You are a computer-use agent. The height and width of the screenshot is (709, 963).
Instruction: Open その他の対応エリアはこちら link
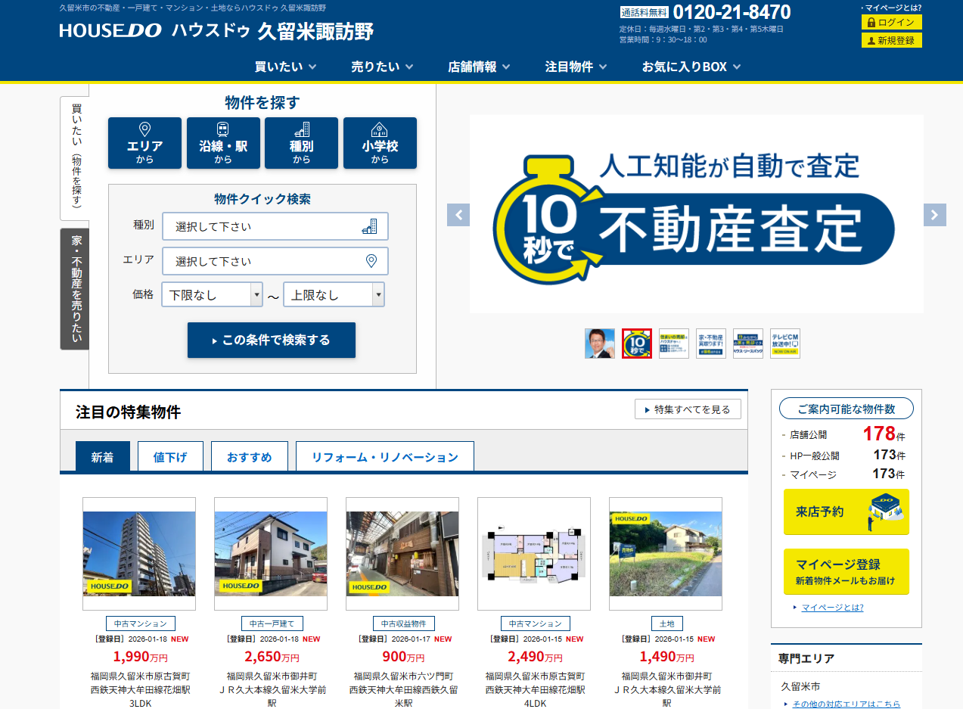(x=847, y=703)
